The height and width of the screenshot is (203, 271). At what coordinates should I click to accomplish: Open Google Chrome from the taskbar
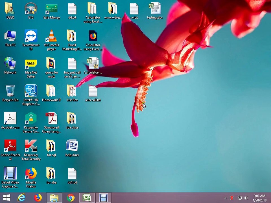click(71, 198)
